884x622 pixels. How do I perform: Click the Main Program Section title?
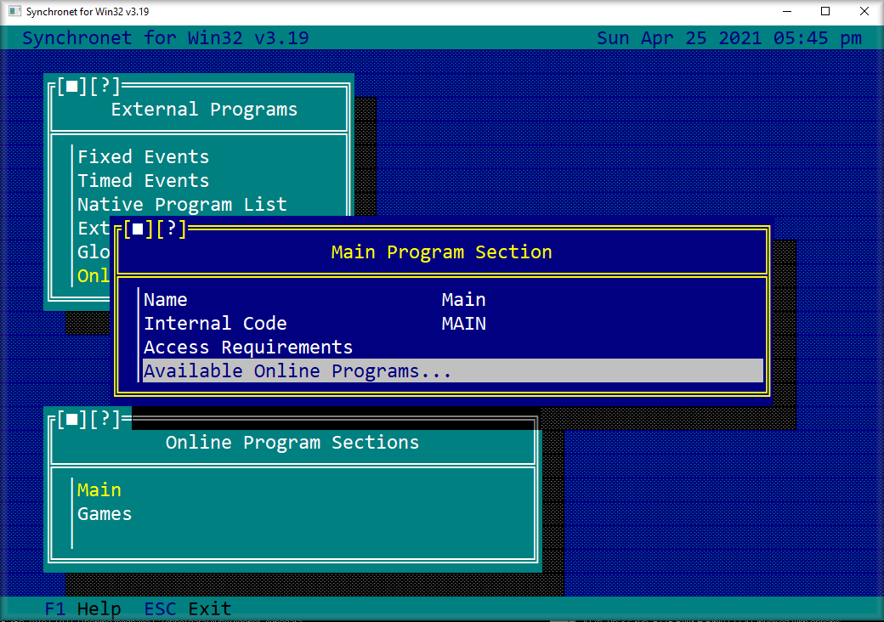441,252
